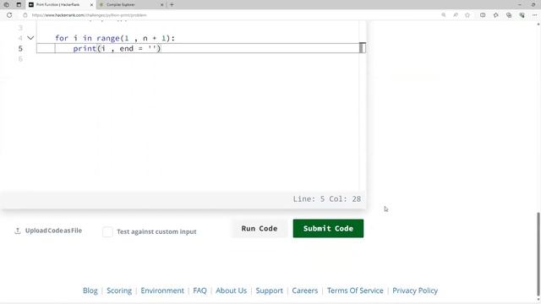Open the zoom magnifier icon in address bar

[x=444, y=15]
